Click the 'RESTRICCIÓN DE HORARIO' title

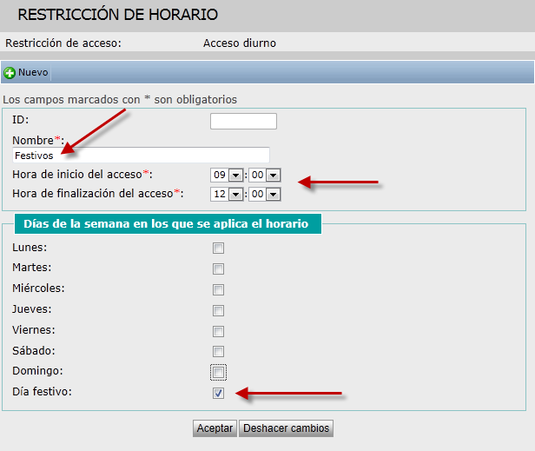(118, 15)
